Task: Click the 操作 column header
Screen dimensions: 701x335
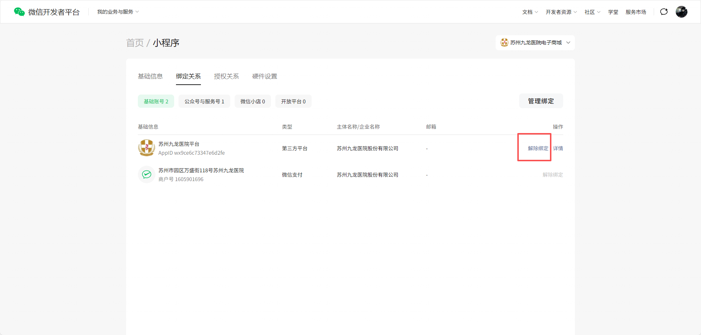Action: coord(558,127)
